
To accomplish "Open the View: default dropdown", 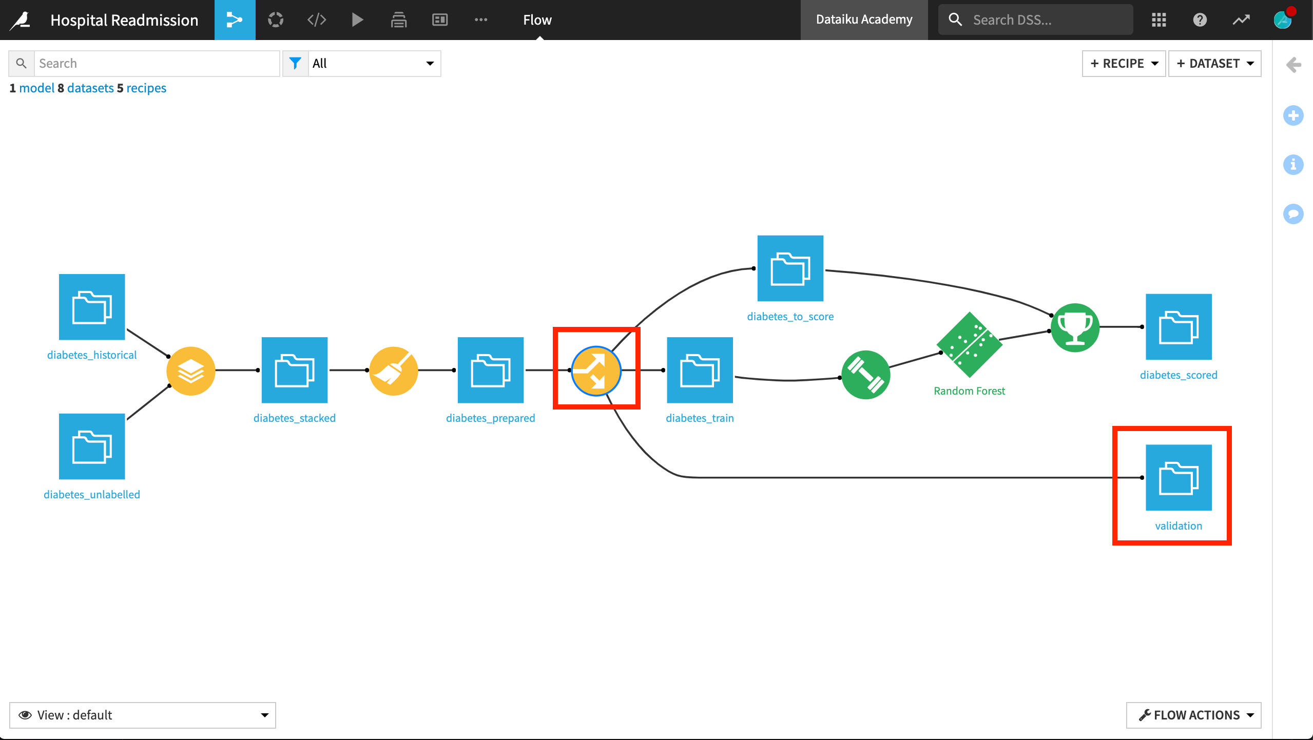I will click(x=143, y=715).
